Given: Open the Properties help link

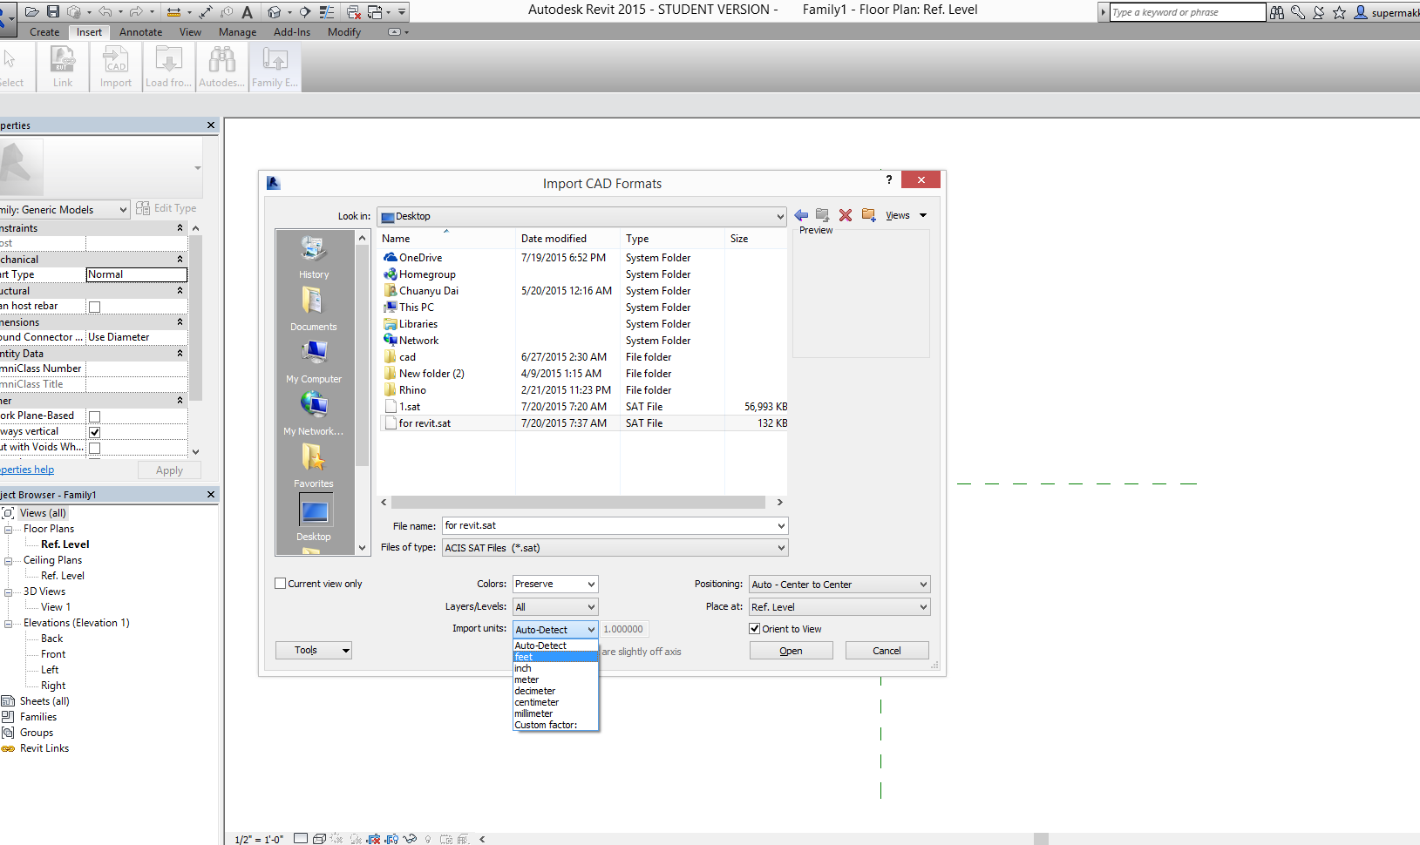Looking at the screenshot, I should point(27,470).
